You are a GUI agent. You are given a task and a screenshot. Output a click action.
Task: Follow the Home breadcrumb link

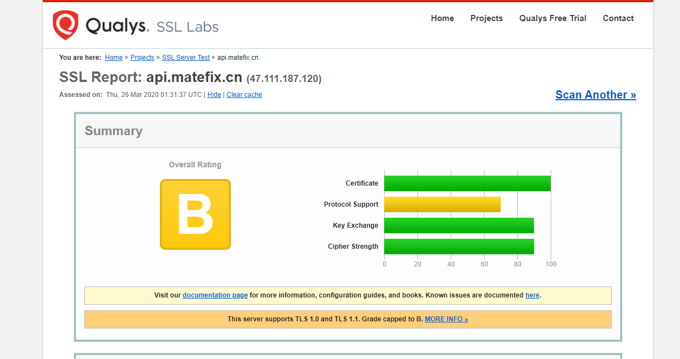(114, 58)
